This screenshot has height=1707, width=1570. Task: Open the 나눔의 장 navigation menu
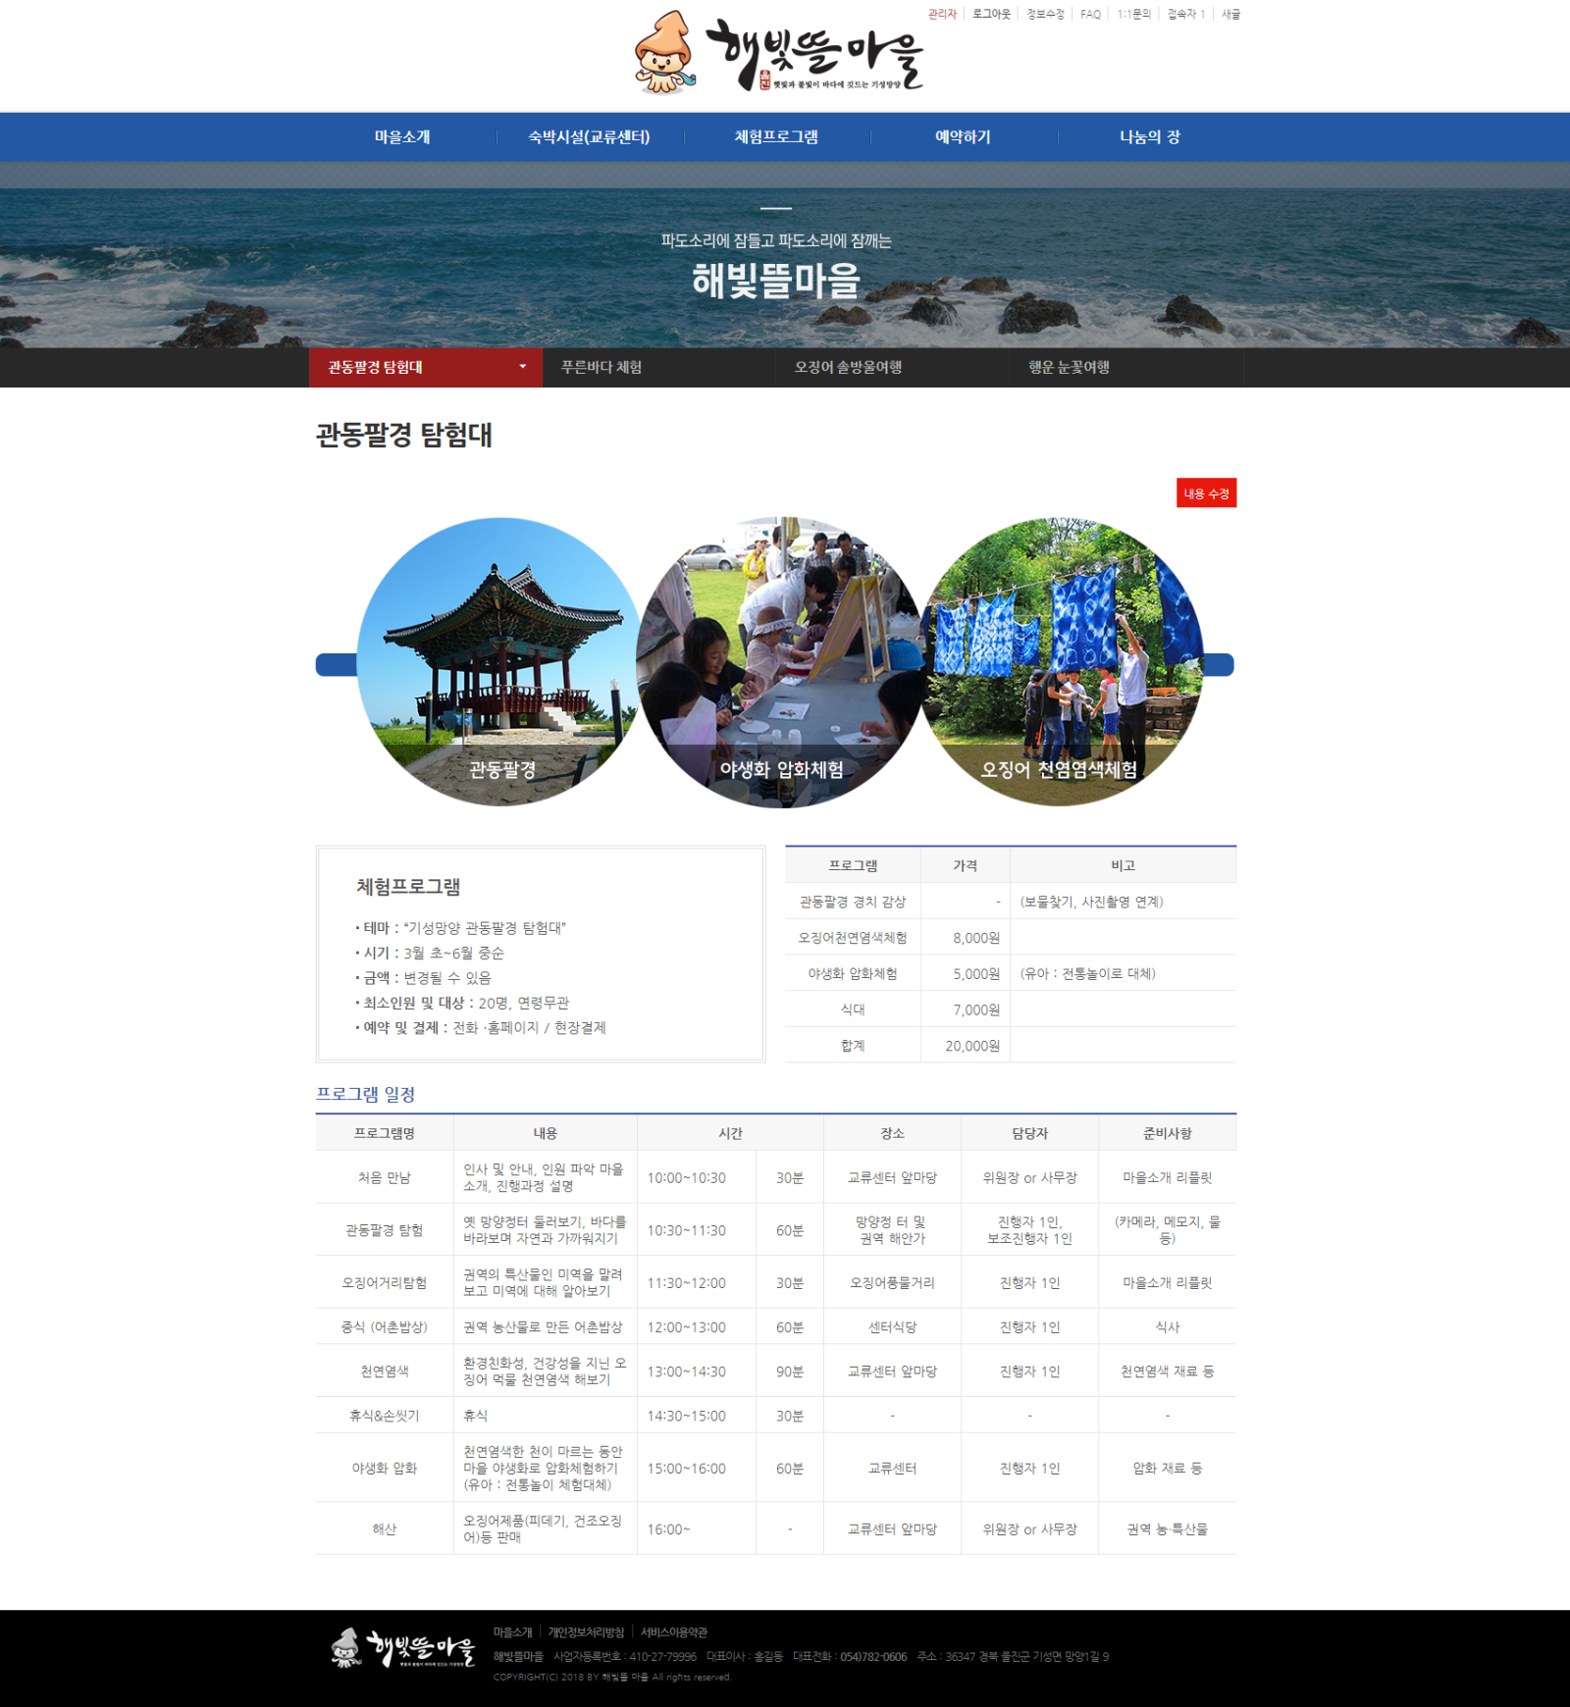point(1150,137)
